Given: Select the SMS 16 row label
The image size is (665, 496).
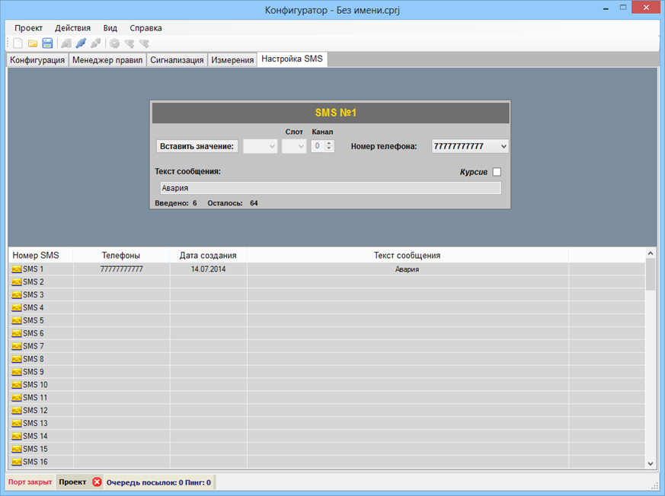Looking at the screenshot, I should coord(35,462).
